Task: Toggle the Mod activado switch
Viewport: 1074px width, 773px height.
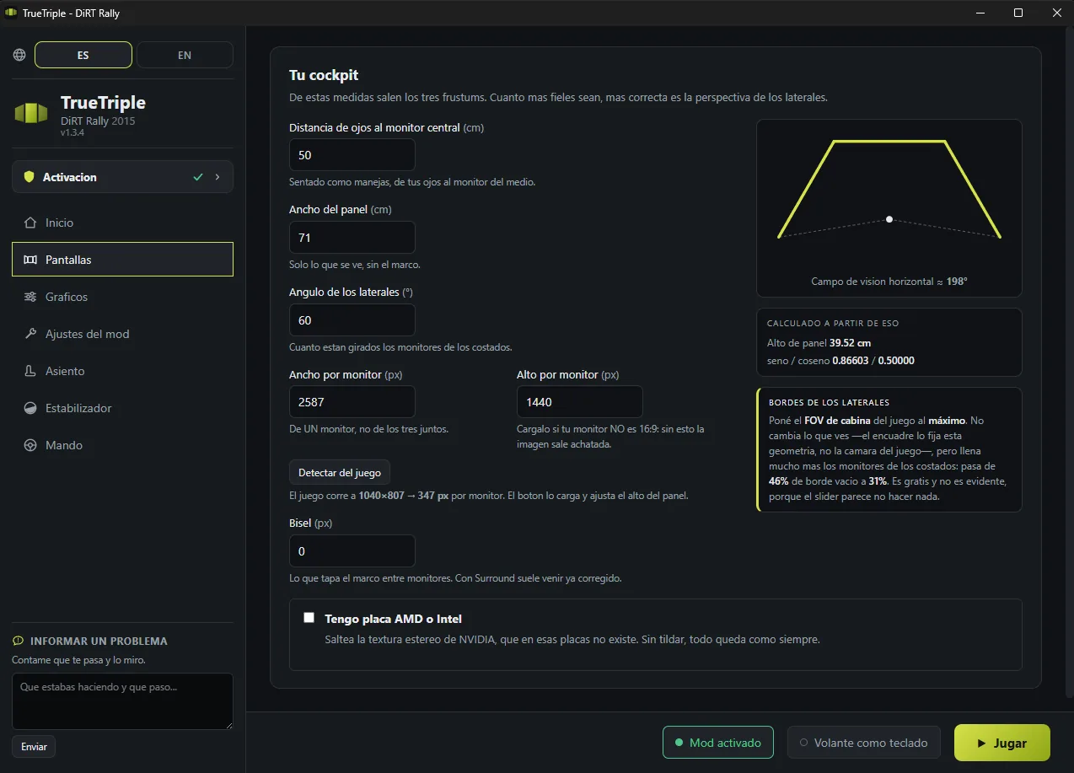Action: click(x=717, y=743)
